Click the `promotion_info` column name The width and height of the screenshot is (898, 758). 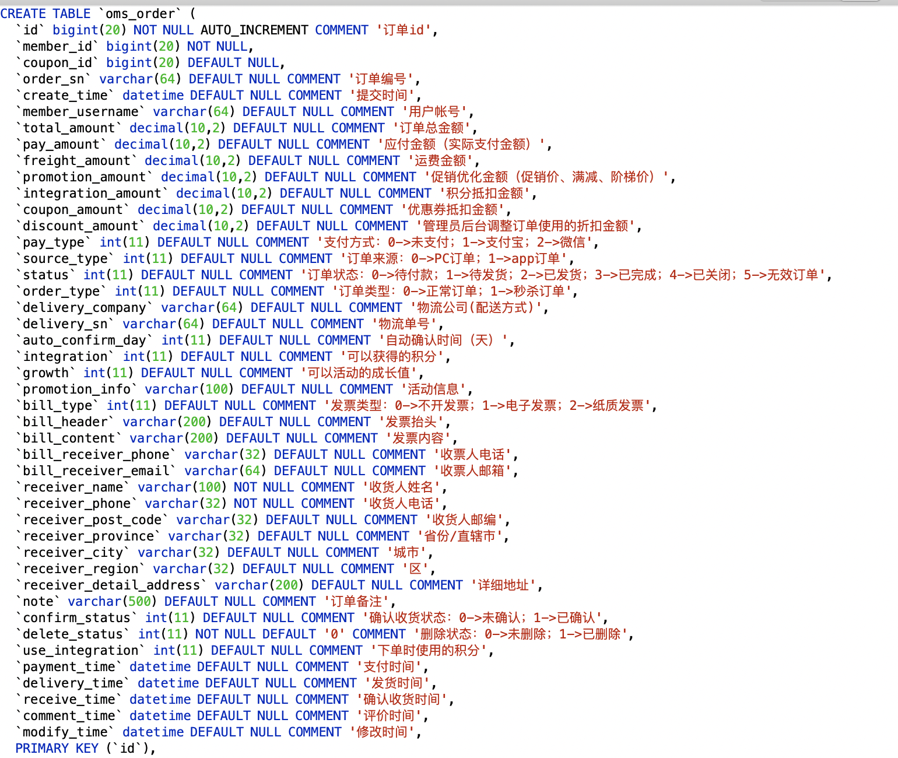[76, 389]
